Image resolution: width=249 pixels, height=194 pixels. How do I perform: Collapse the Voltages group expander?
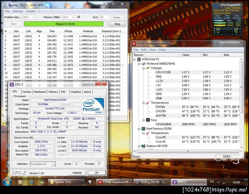pos(144,68)
